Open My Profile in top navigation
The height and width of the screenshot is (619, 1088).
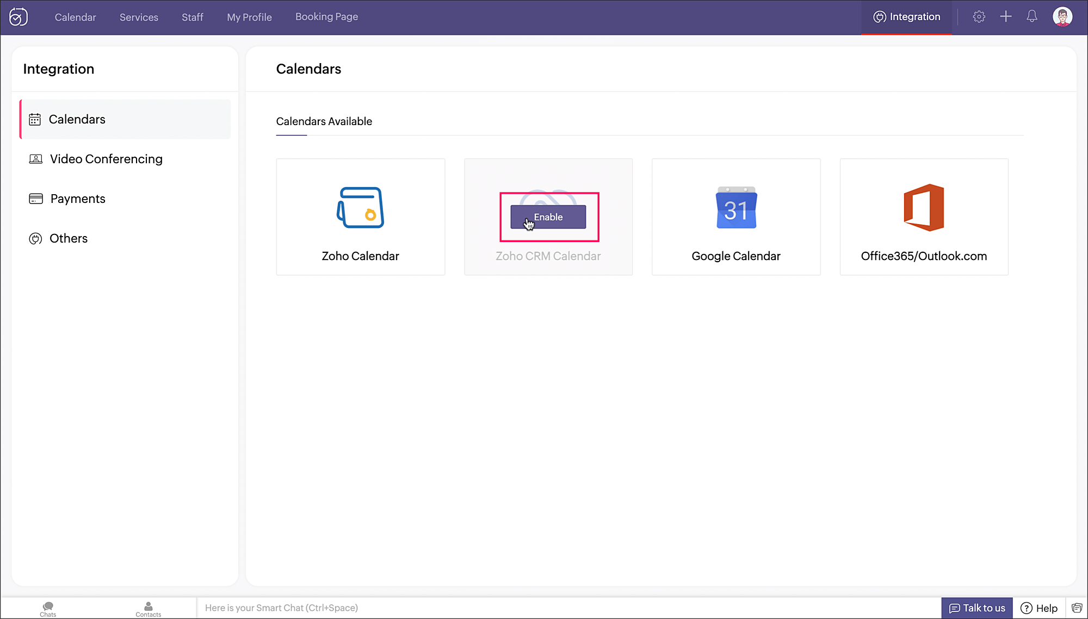coord(249,17)
